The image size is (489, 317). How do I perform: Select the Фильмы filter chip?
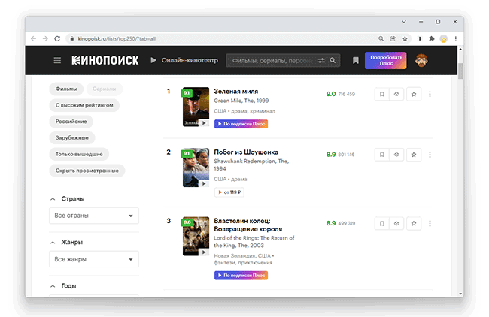(66, 89)
